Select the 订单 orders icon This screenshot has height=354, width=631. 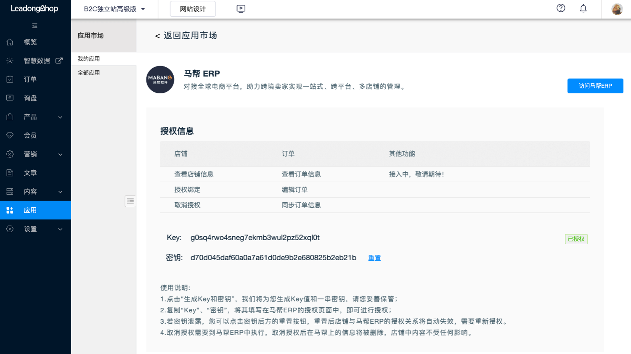coord(10,79)
